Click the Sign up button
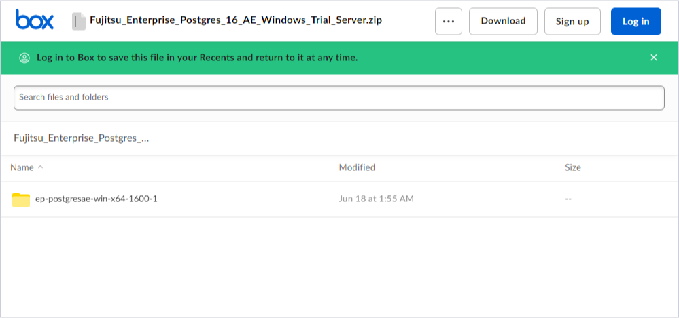This screenshot has width=679, height=318. click(572, 21)
